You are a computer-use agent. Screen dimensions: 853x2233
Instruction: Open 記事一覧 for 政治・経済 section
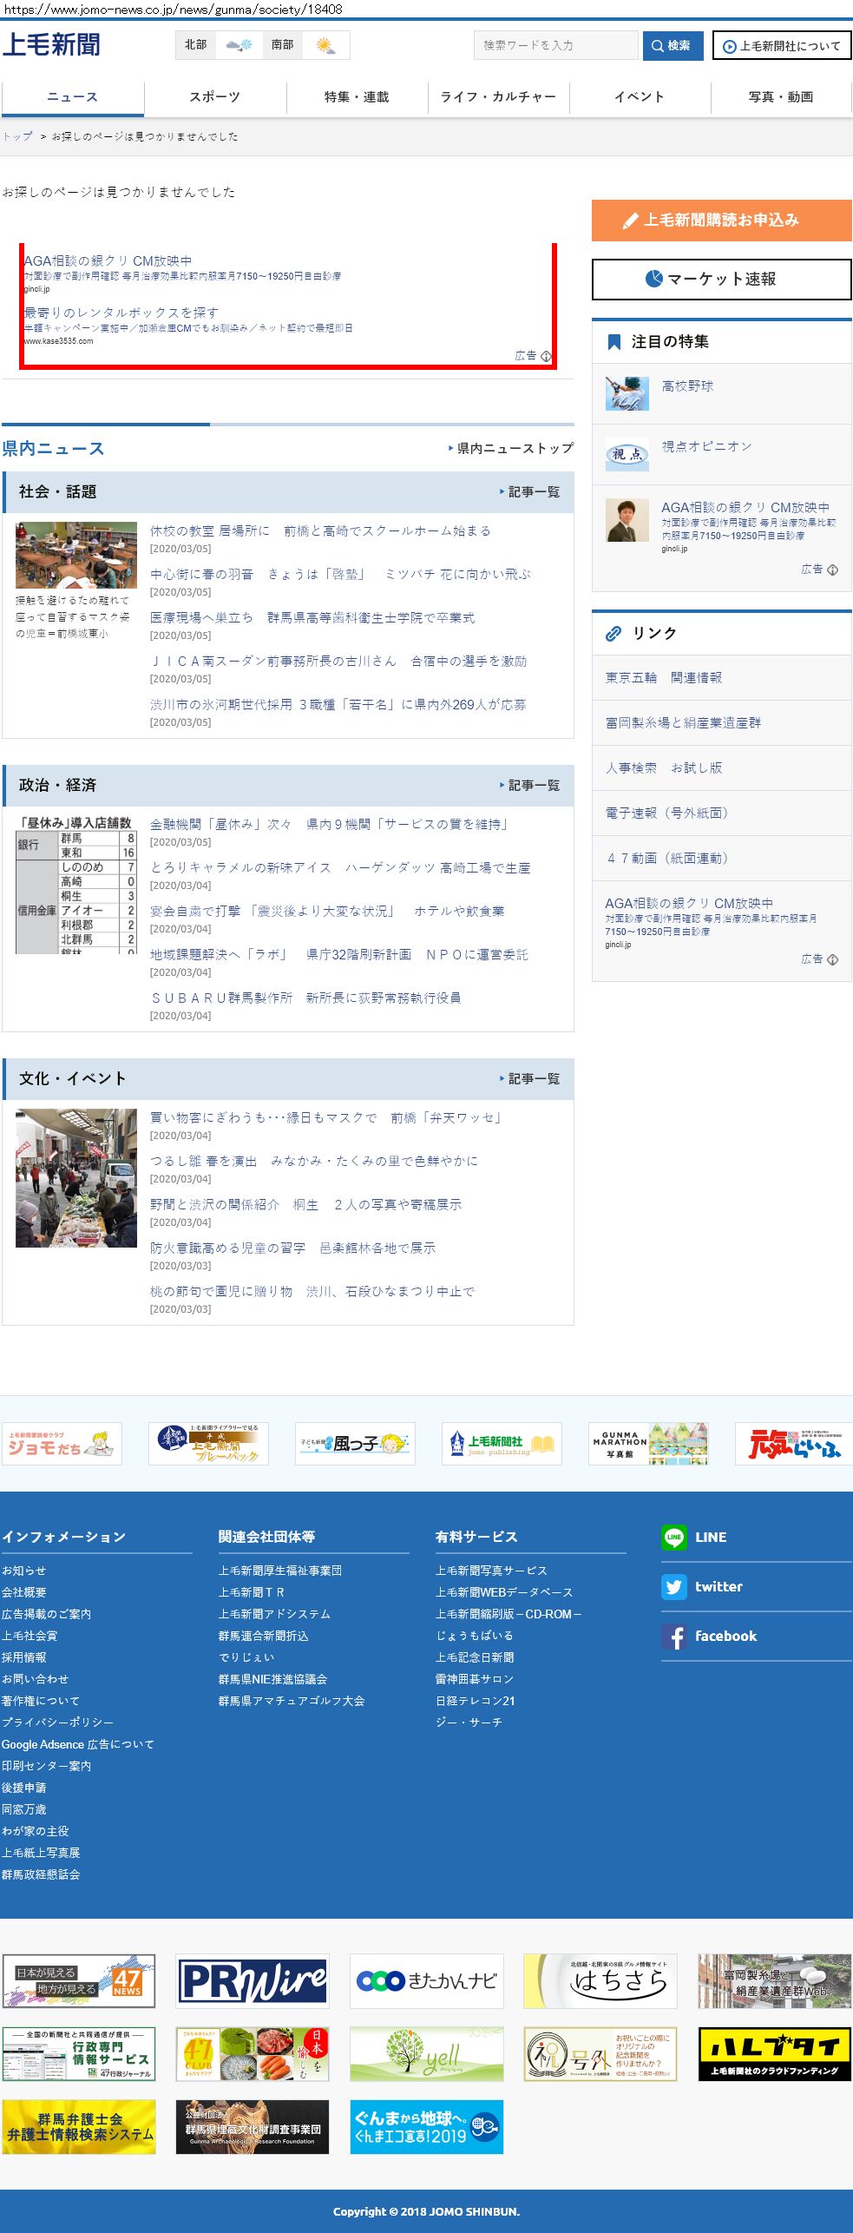[530, 786]
